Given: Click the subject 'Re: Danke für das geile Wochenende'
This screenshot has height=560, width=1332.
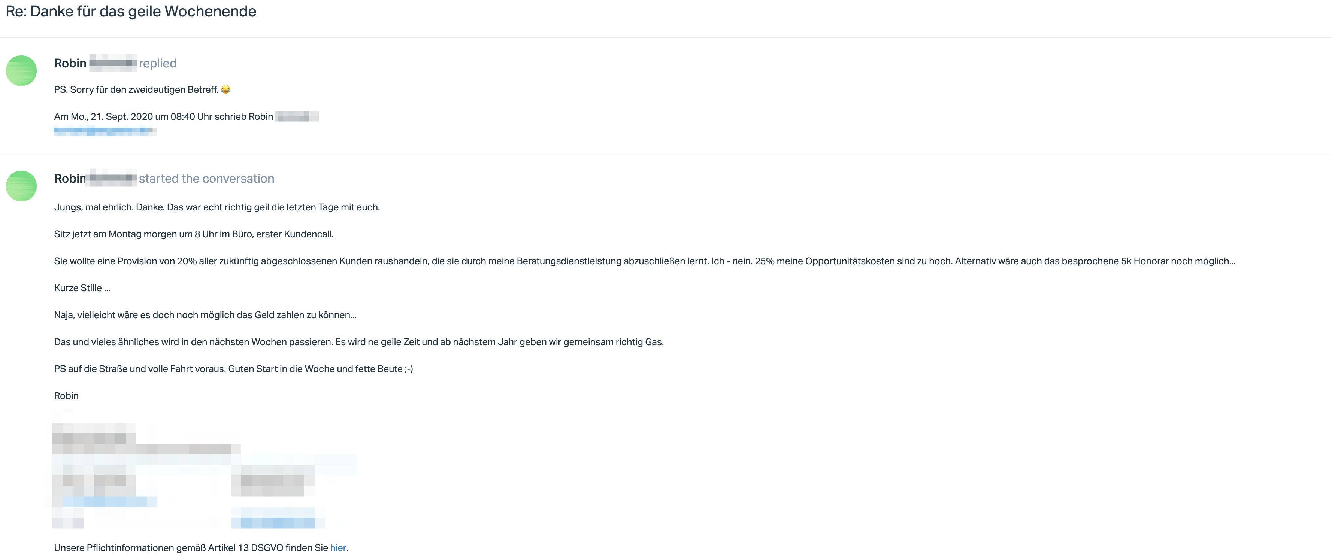Looking at the screenshot, I should pos(131,11).
